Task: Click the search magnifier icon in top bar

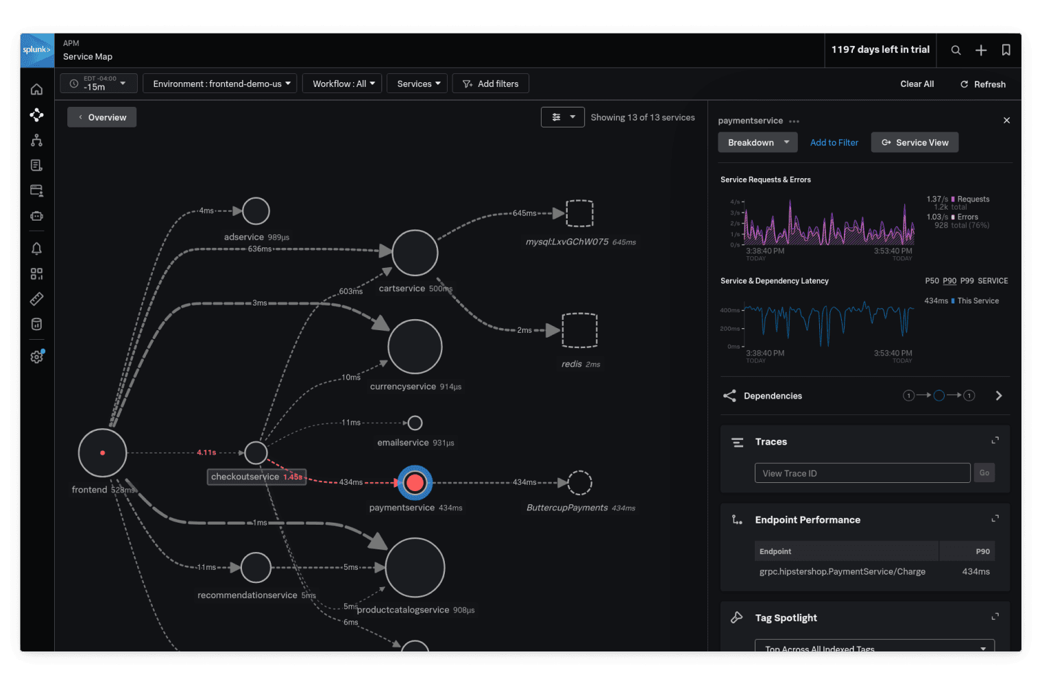Action: coord(956,49)
